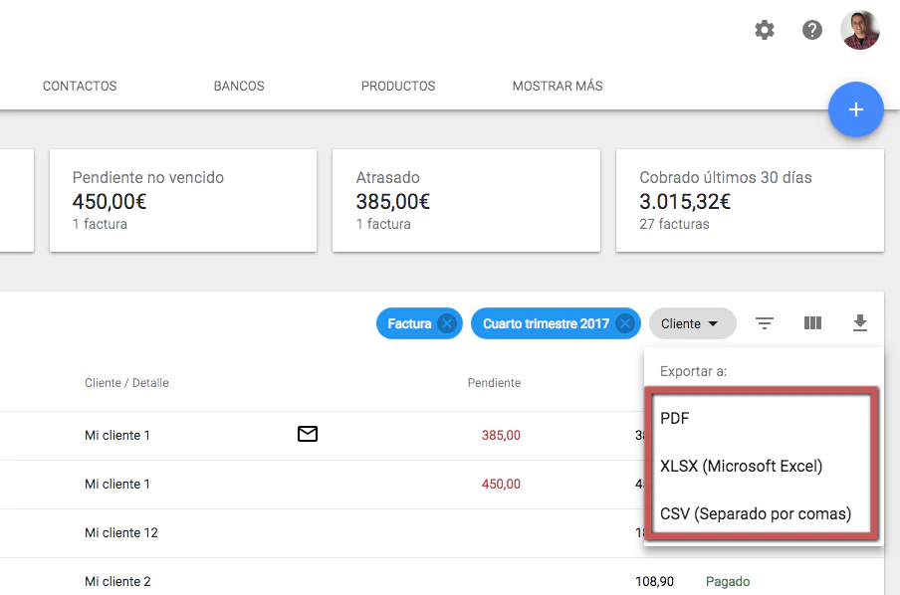Image resolution: width=900 pixels, height=595 pixels.
Task: Click the column visibility icon
Action: click(812, 322)
